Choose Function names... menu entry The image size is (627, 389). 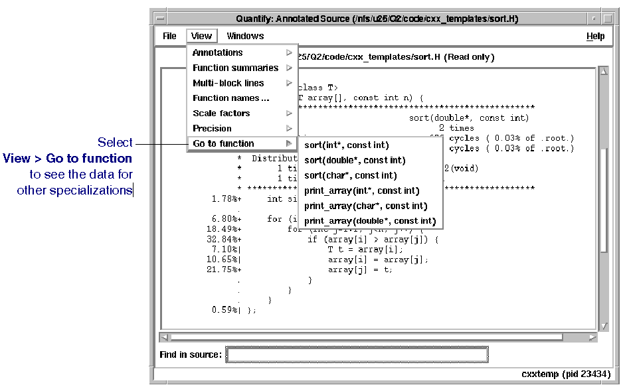pyautogui.click(x=242, y=98)
